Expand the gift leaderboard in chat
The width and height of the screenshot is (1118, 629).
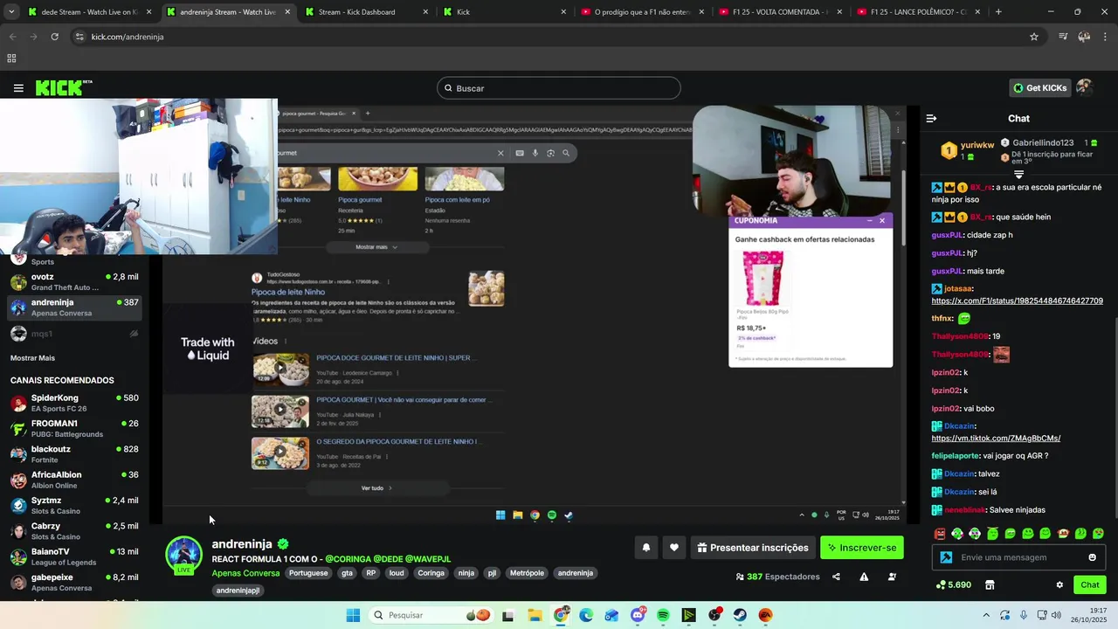click(x=1018, y=175)
